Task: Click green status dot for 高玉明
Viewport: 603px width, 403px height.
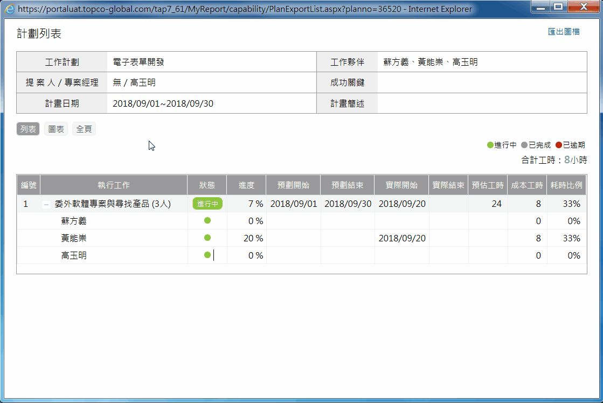Action: click(207, 255)
